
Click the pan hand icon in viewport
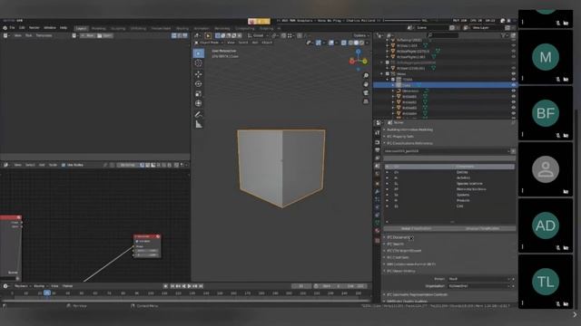[x=366, y=84]
